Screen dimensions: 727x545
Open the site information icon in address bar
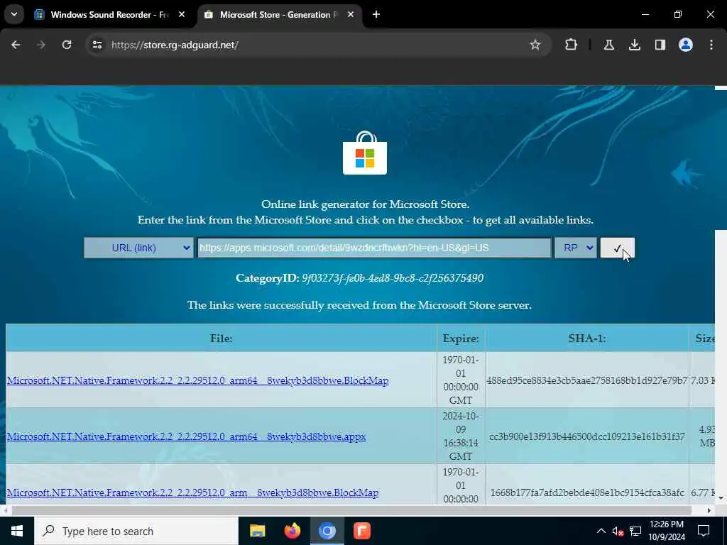coord(97,45)
